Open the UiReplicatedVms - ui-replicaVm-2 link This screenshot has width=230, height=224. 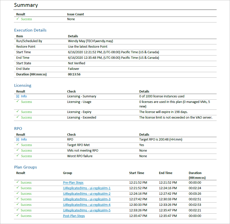(87, 194)
